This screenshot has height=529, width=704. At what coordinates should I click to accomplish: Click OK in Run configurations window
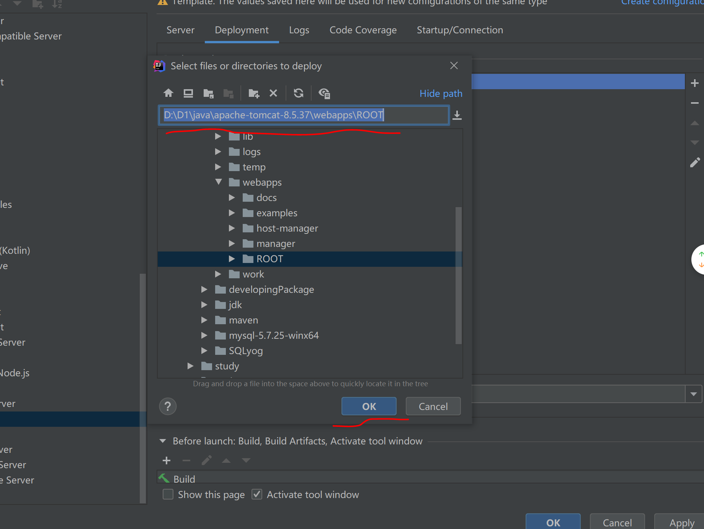click(x=553, y=522)
